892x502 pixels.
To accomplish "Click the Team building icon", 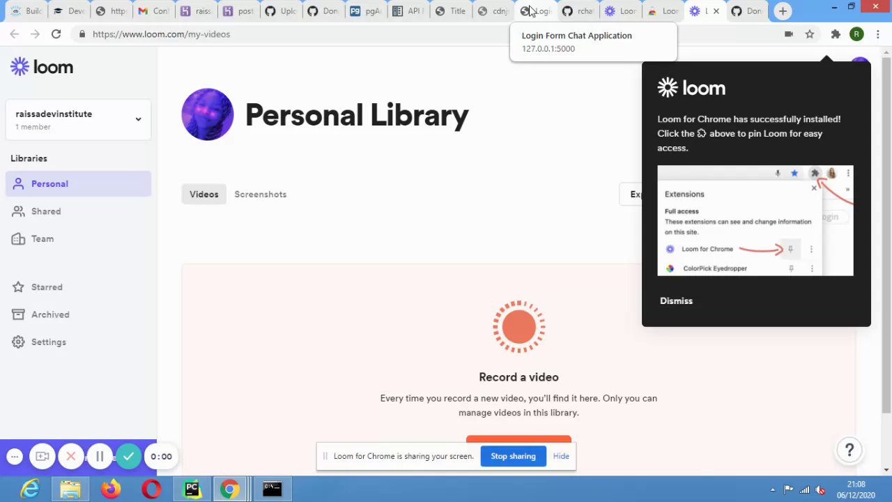I will tap(18, 238).
